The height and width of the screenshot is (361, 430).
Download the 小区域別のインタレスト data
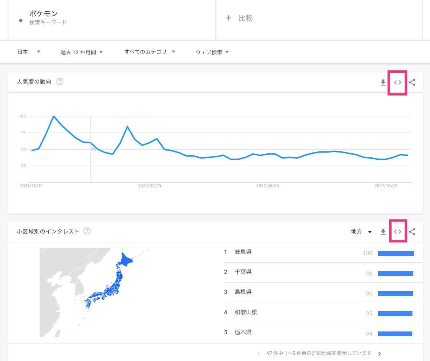383,232
